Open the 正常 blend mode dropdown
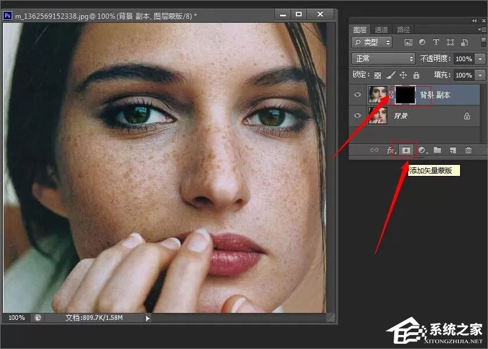 pyautogui.click(x=383, y=58)
